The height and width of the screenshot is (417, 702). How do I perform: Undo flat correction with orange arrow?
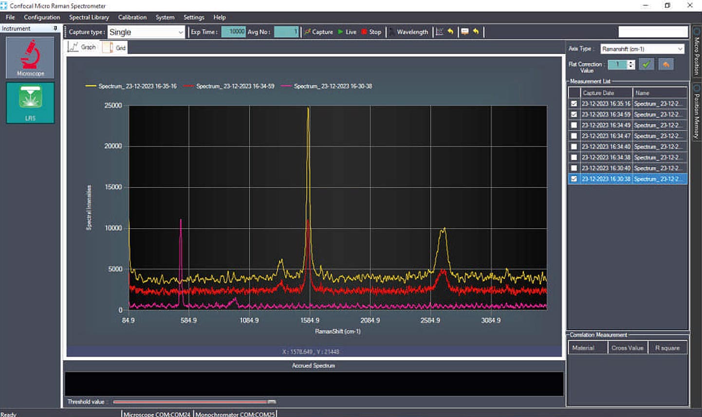tap(665, 65)
